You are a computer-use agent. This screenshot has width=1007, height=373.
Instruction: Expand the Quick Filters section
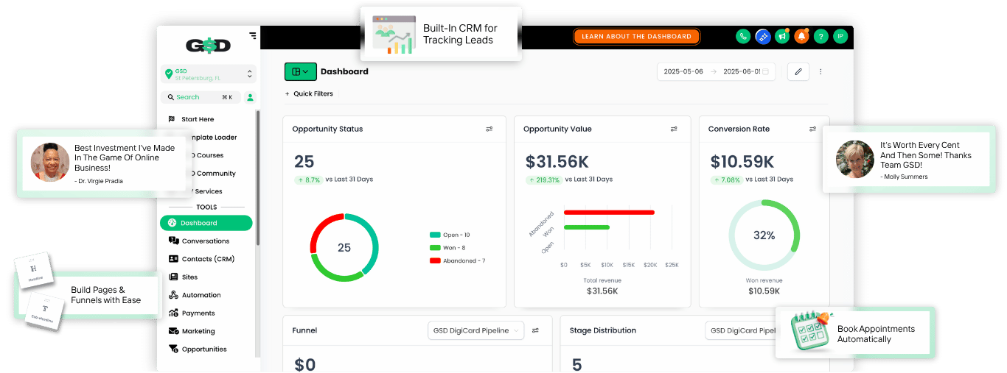(309, 93)
